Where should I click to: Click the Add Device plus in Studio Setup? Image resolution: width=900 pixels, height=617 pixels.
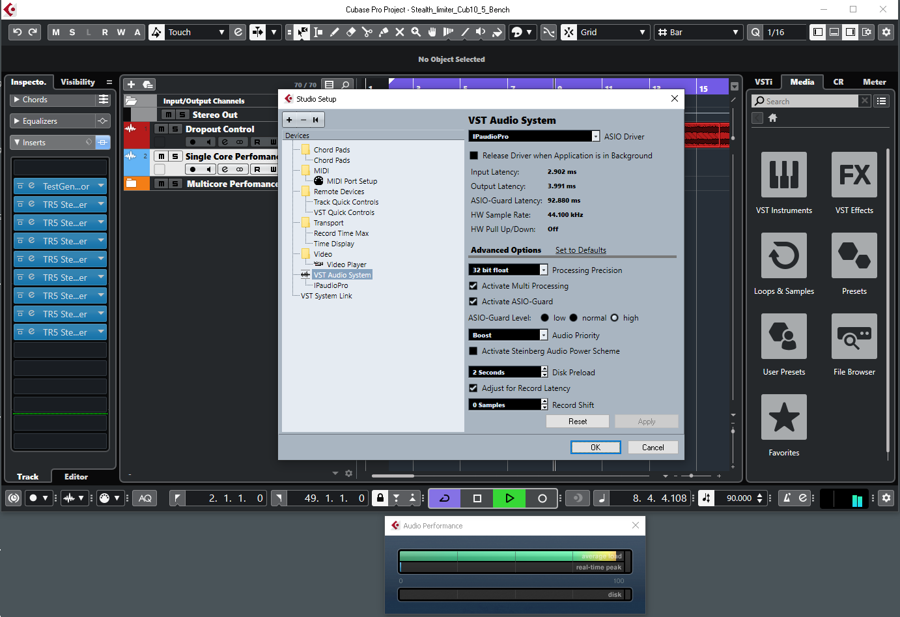click(x=289, y=120)
